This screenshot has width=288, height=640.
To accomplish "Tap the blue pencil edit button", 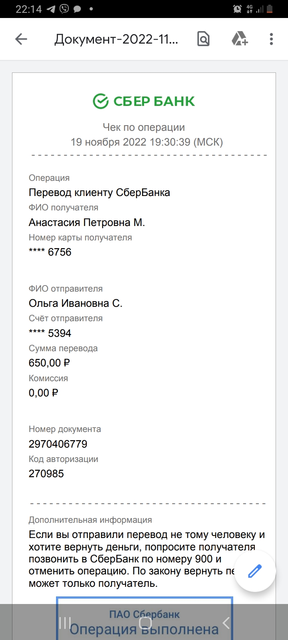I will pyautogui.click(x=255, y=571).
